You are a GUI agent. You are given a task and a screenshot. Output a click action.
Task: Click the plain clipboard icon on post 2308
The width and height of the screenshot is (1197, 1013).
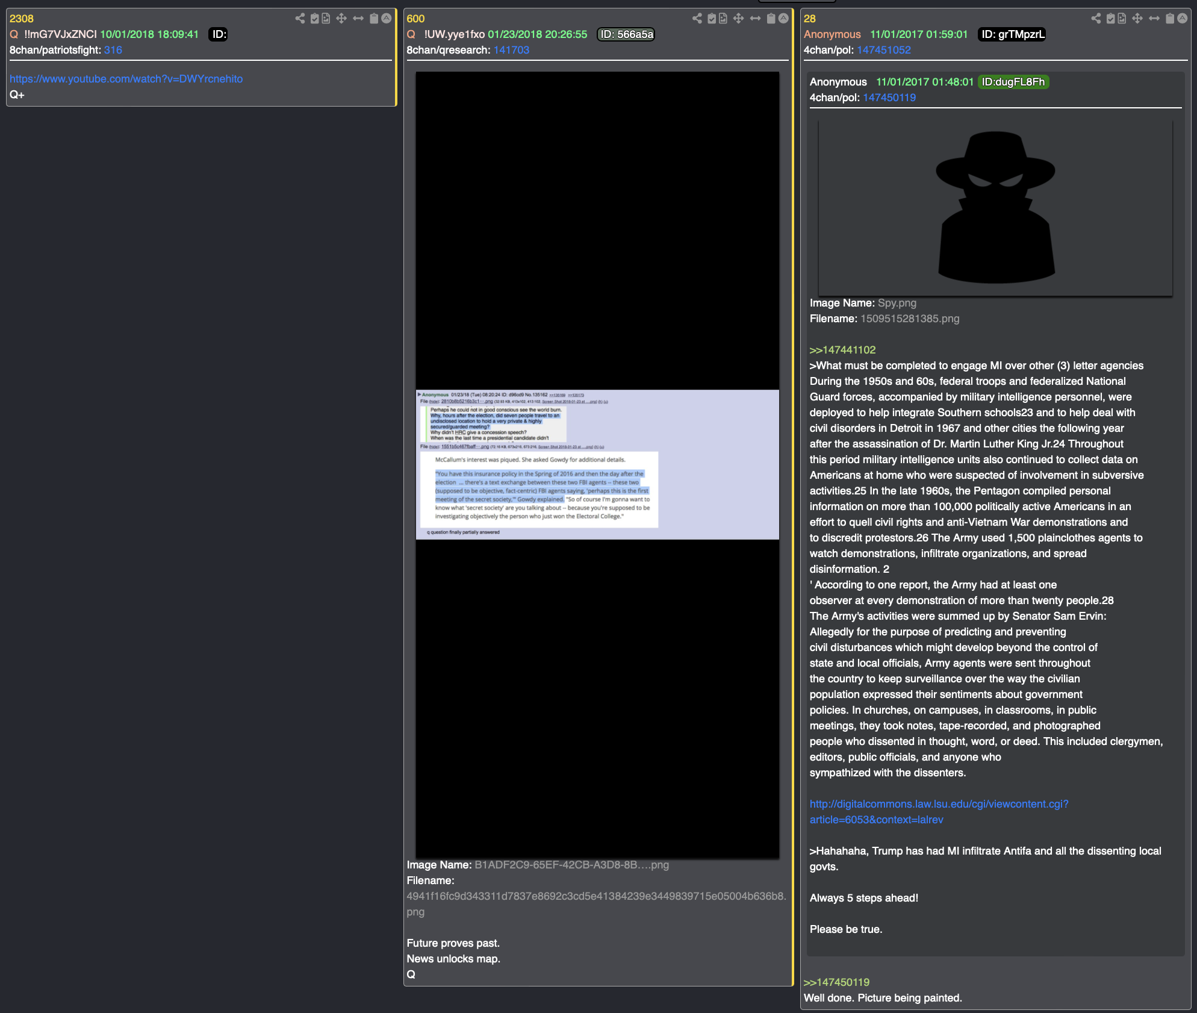pyautogui.click(x=373, y=19)
